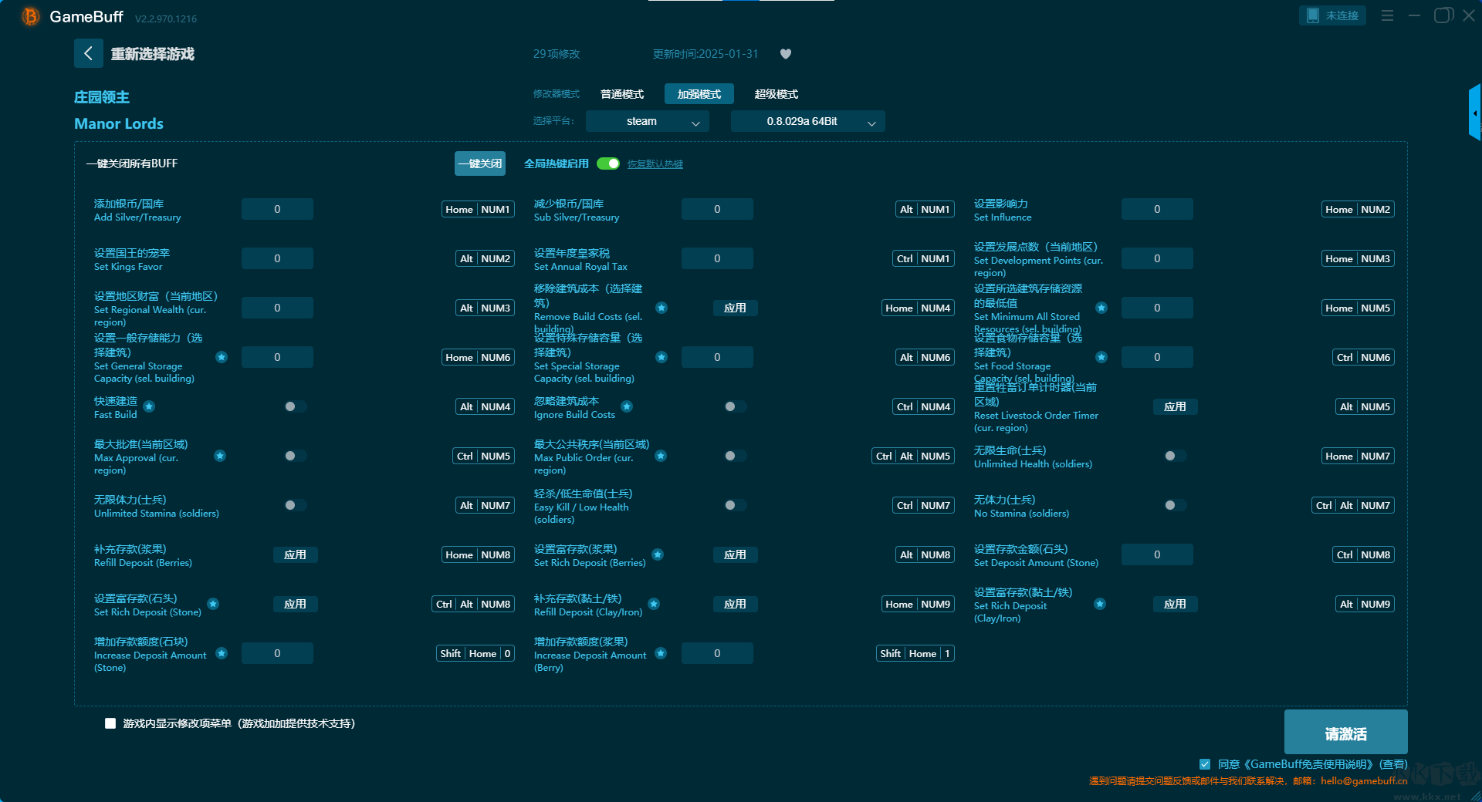Click the 一键关闭 button

coord(480,163)
